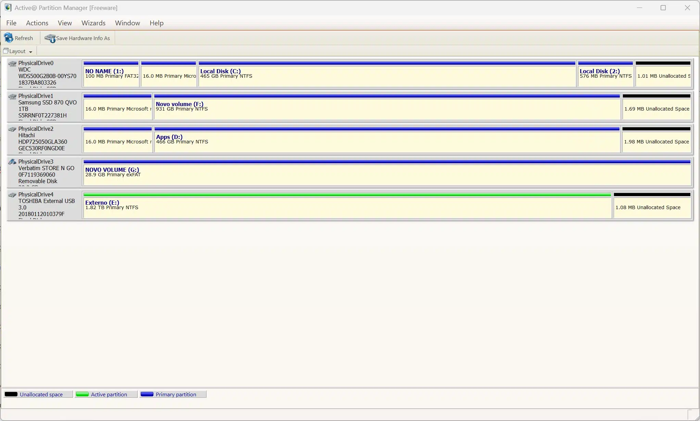Select 1.98 MB Unallocated Space block
The image size is (700, 421).
click(x=656, y=139)
